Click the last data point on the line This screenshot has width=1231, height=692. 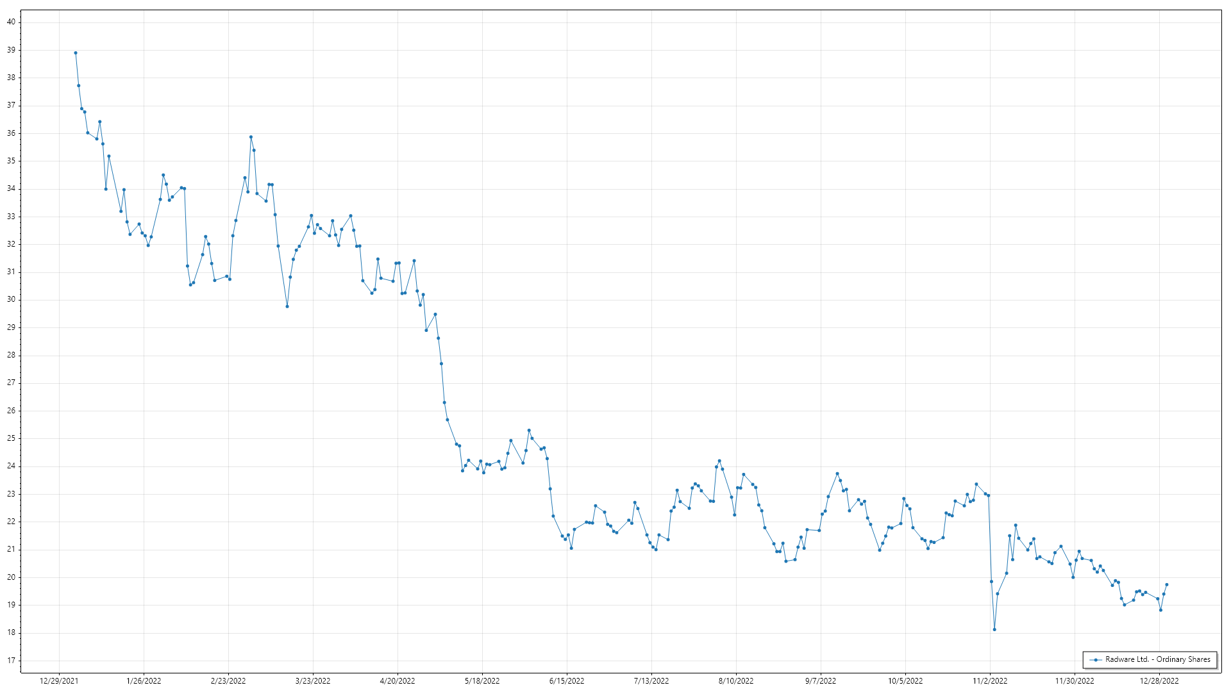pyautogui.click(x=1166, y=585)
